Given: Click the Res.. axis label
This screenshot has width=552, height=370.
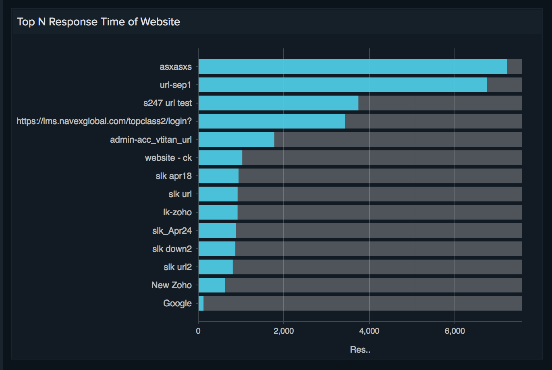Looking at the screenshot, I should point(361,349).
